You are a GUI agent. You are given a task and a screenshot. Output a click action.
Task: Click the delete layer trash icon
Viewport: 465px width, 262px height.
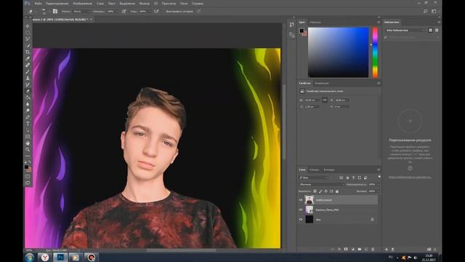tap(373, 249)
